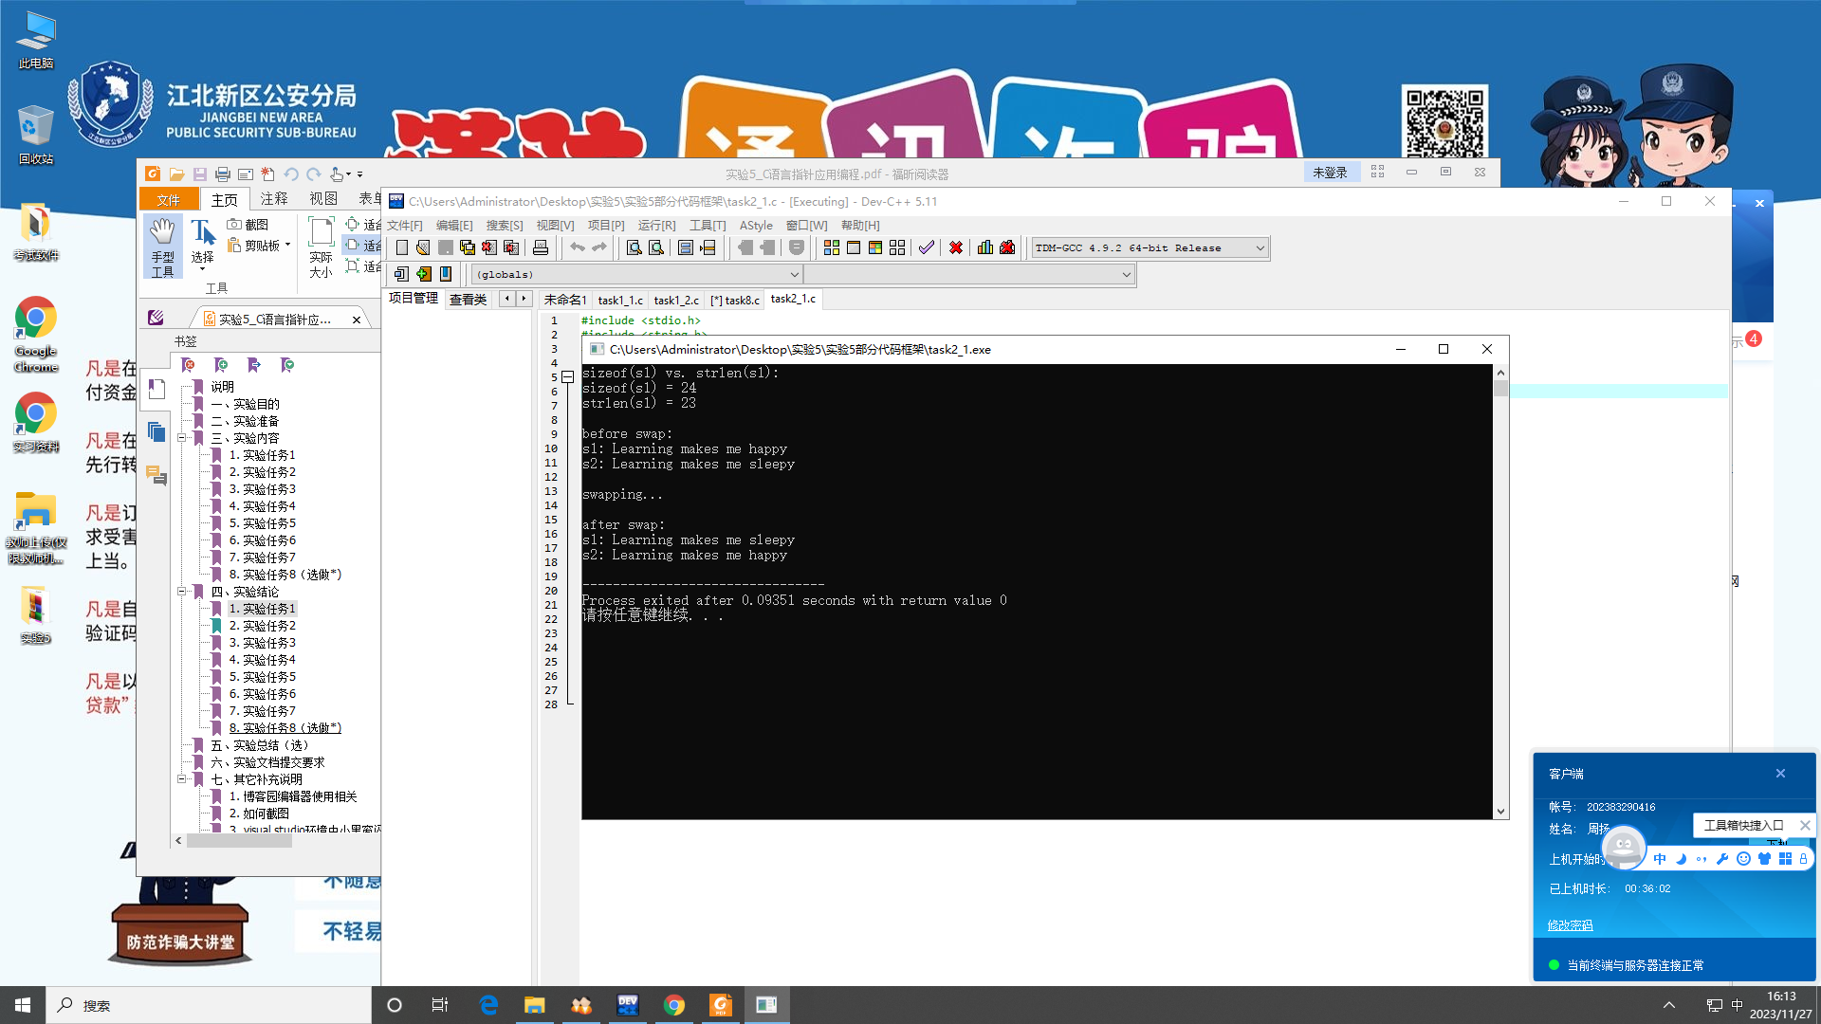Open the (globals) scope dropdown
Image resolution: width=1821 pixels, height=1024 pixels.
tap(794, 275)
